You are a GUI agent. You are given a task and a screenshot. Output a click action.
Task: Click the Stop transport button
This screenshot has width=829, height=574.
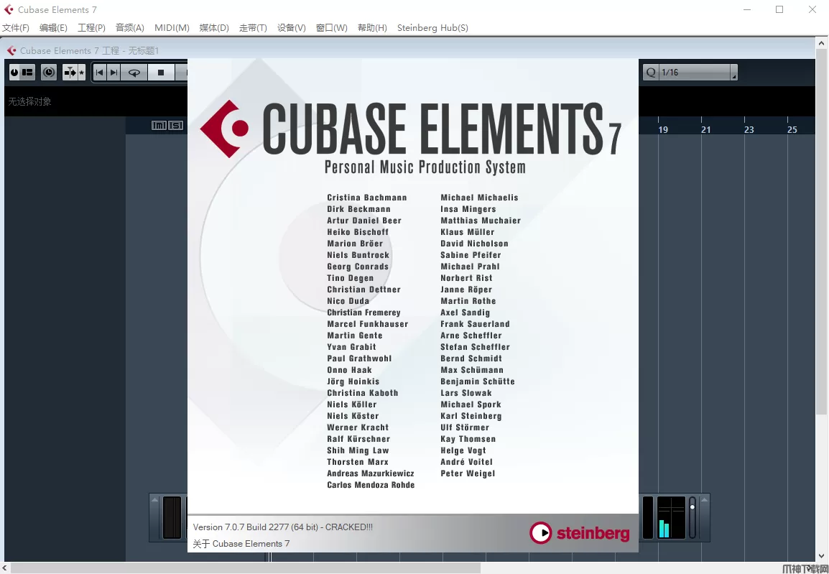161,73
